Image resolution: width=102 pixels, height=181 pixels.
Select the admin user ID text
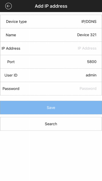click(x=91, y=75)
